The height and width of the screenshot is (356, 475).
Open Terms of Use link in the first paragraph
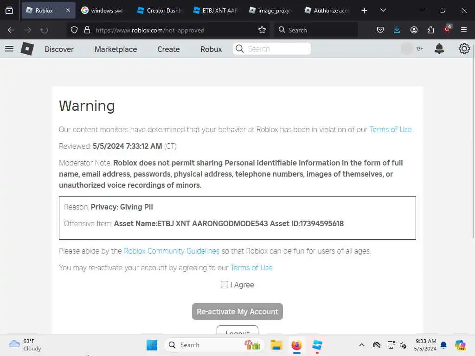click(x=391, y=130)
